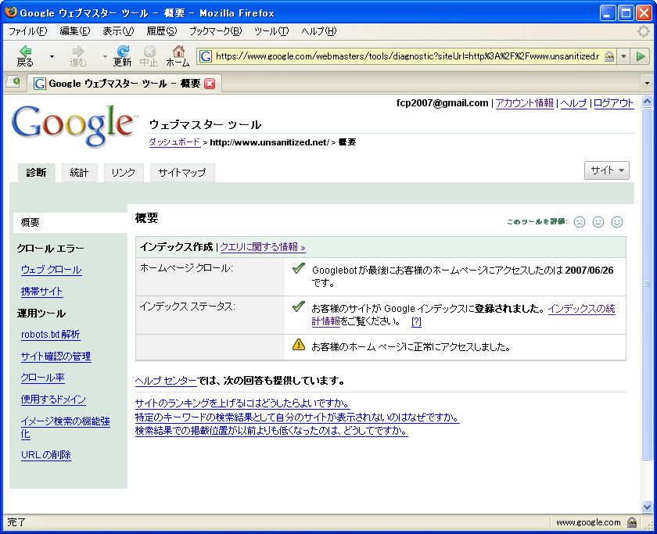Screen dimensions: 657x534
Task: Open インデックスの統計情報 link
Action: pos(582,309)
